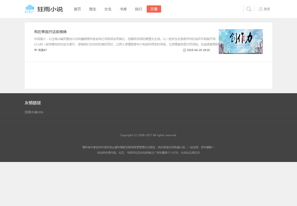Click the 狂雨小说 site title text

50,9
